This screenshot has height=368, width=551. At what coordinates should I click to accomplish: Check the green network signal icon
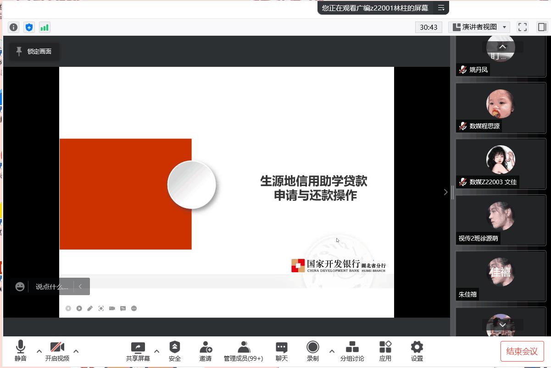pos(45,27)
